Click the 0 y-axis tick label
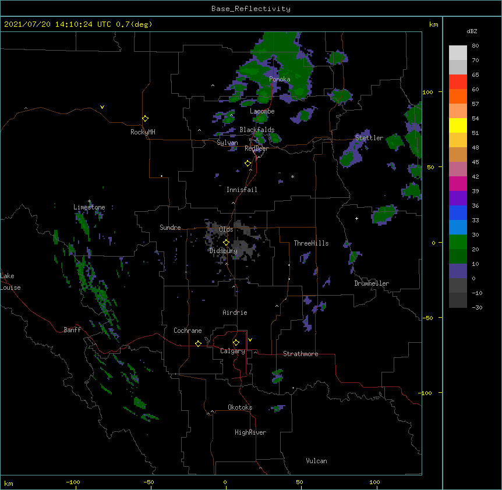 pyautogui.click(x=433, y=243)
